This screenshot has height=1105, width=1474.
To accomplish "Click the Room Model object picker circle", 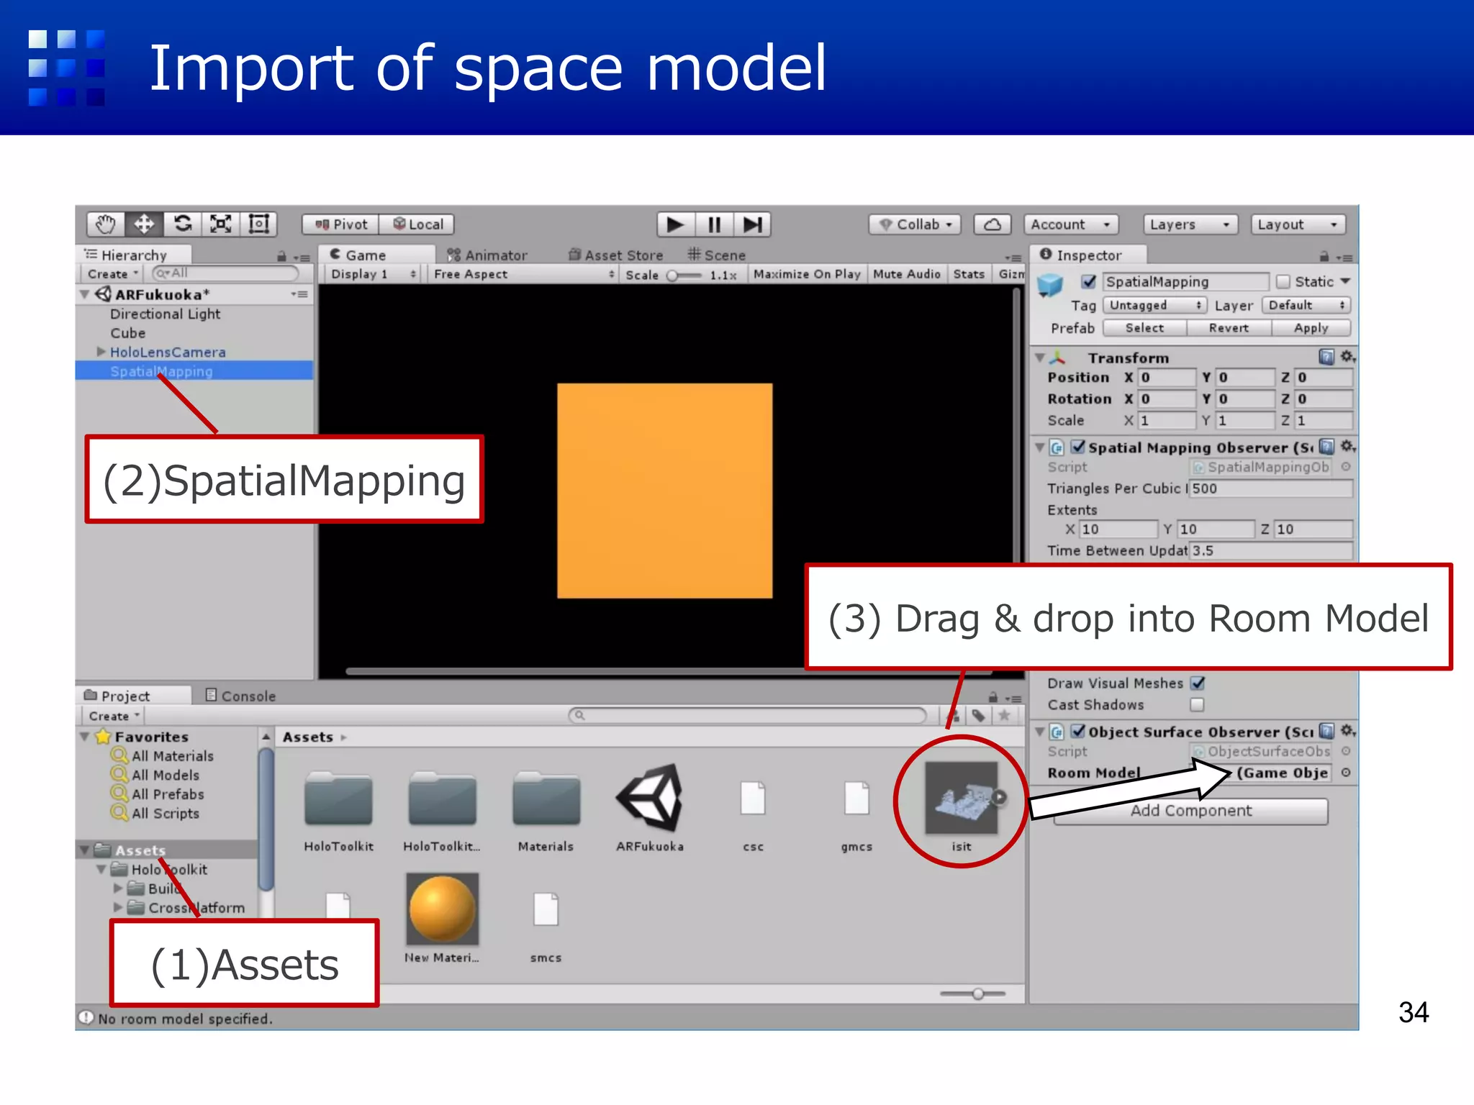I will point(1345,773).
